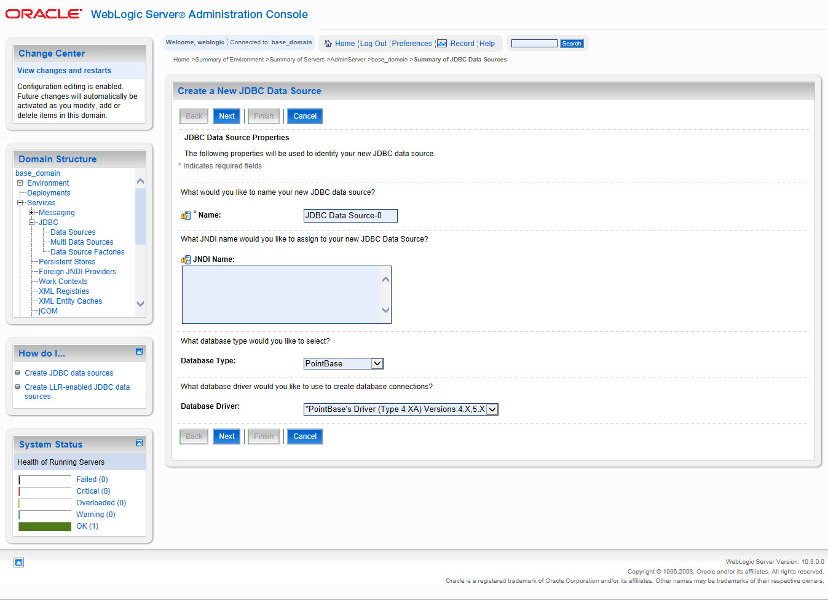Open Data Sources tree item
828x600 pixels.
pyautogui.click(x=73, y=232)
